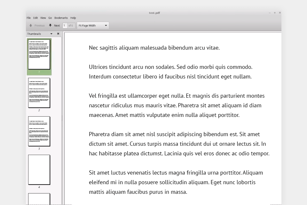This screenshot has width=307, height=205.
Task: Close the Thumbnails sidebar with the X
Action: pos(58,34)
